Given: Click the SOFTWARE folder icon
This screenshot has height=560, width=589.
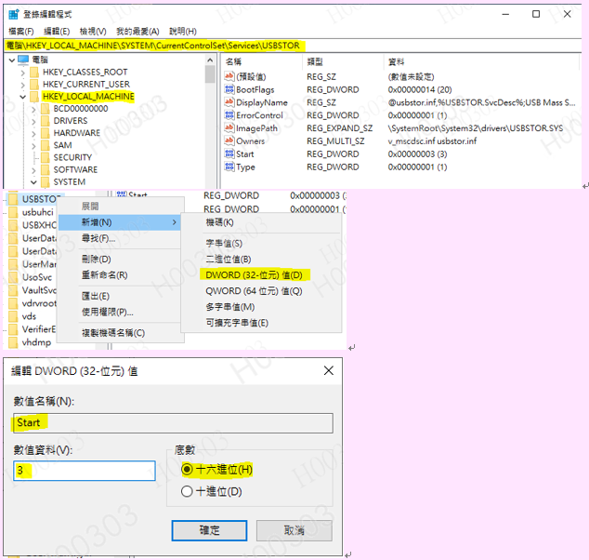Looking at the screenshot, I should pyautogui.click(x=46, y=169).
